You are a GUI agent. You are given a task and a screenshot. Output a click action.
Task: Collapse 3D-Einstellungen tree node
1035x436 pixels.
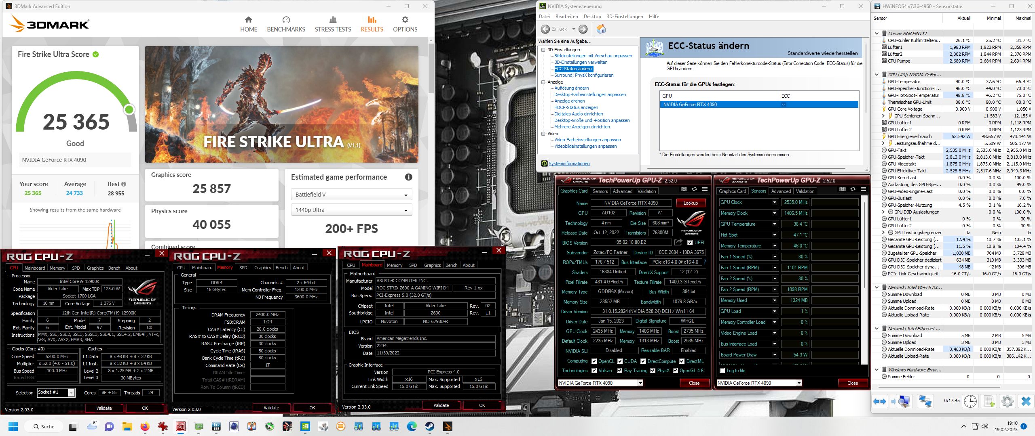(x=544, y=50)
